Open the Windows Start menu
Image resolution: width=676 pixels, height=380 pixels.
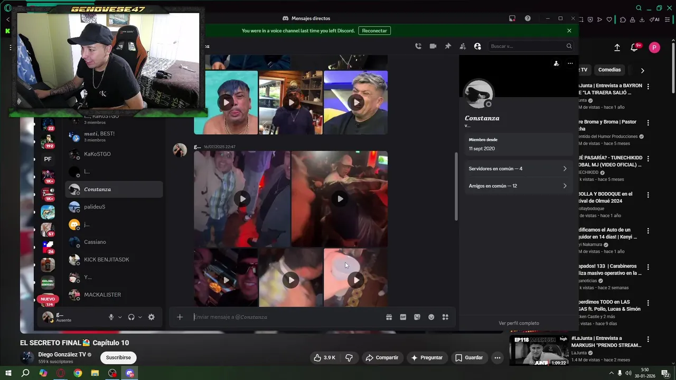click(x=8, y=373)
